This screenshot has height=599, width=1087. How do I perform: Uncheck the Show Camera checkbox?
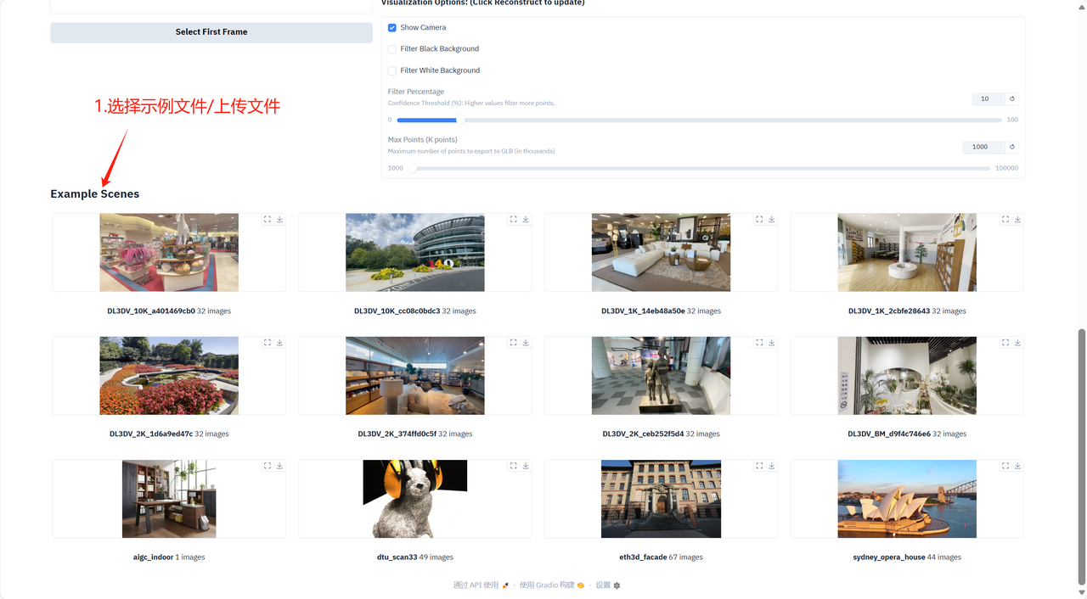392,27
